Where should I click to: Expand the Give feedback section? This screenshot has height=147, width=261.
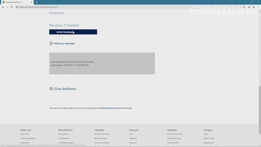tap(63, 89)
